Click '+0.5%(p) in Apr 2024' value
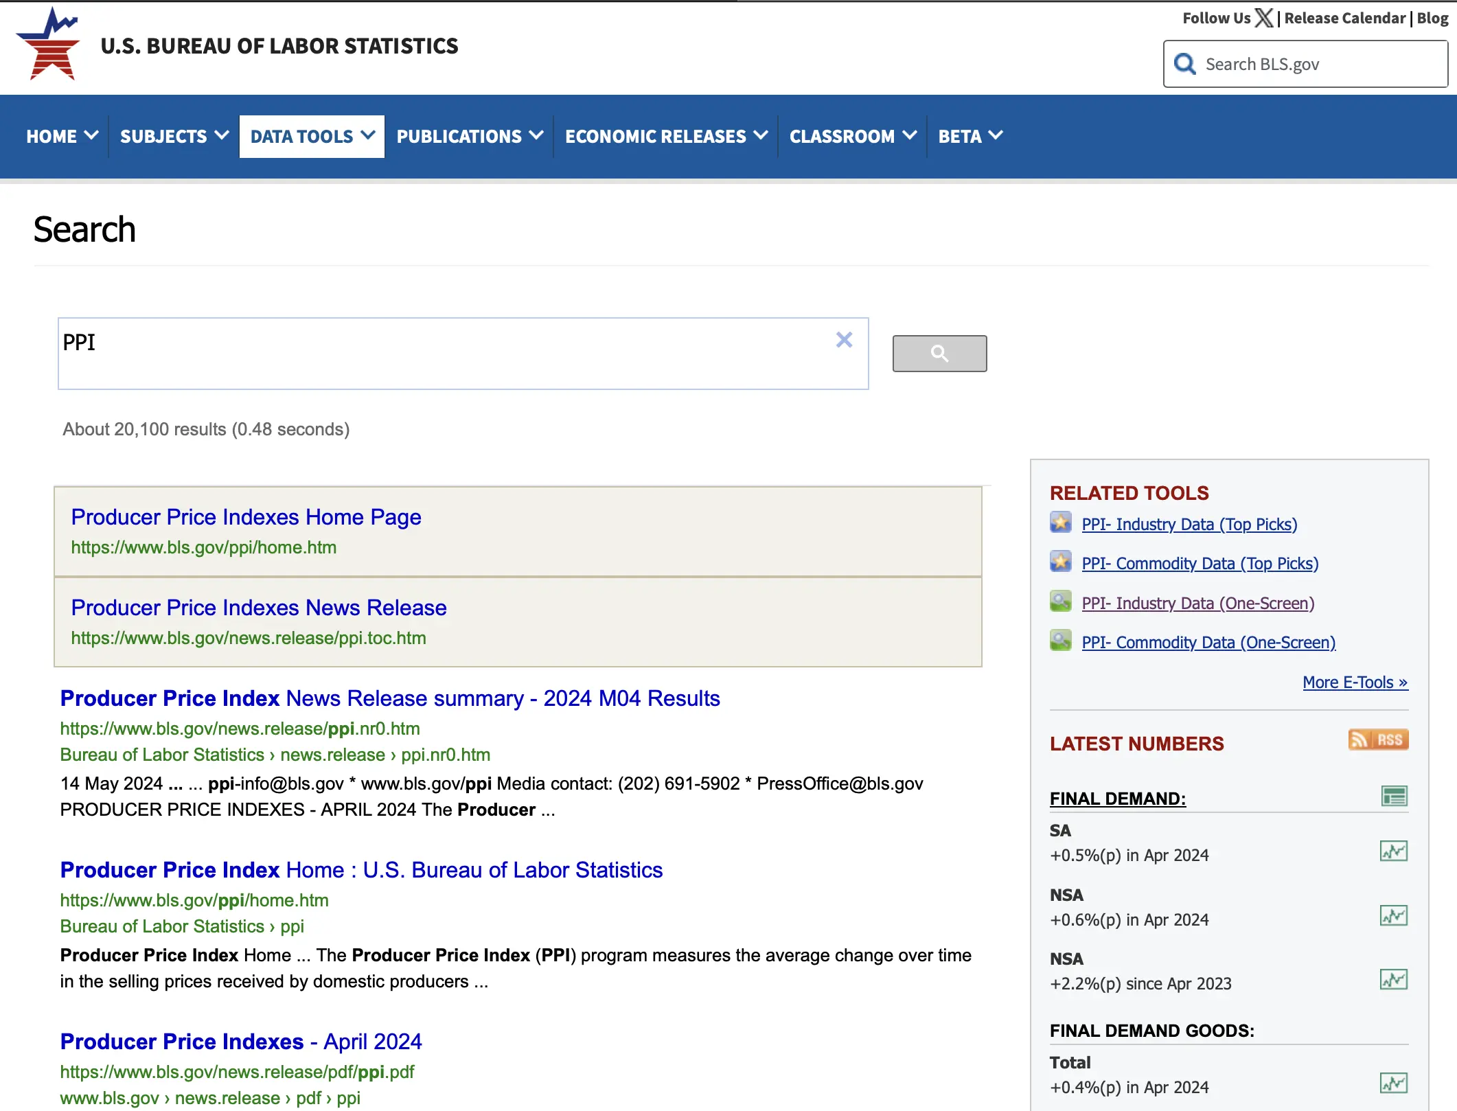Viewport: 1457px width, 1111px height. click(1129, 856)
